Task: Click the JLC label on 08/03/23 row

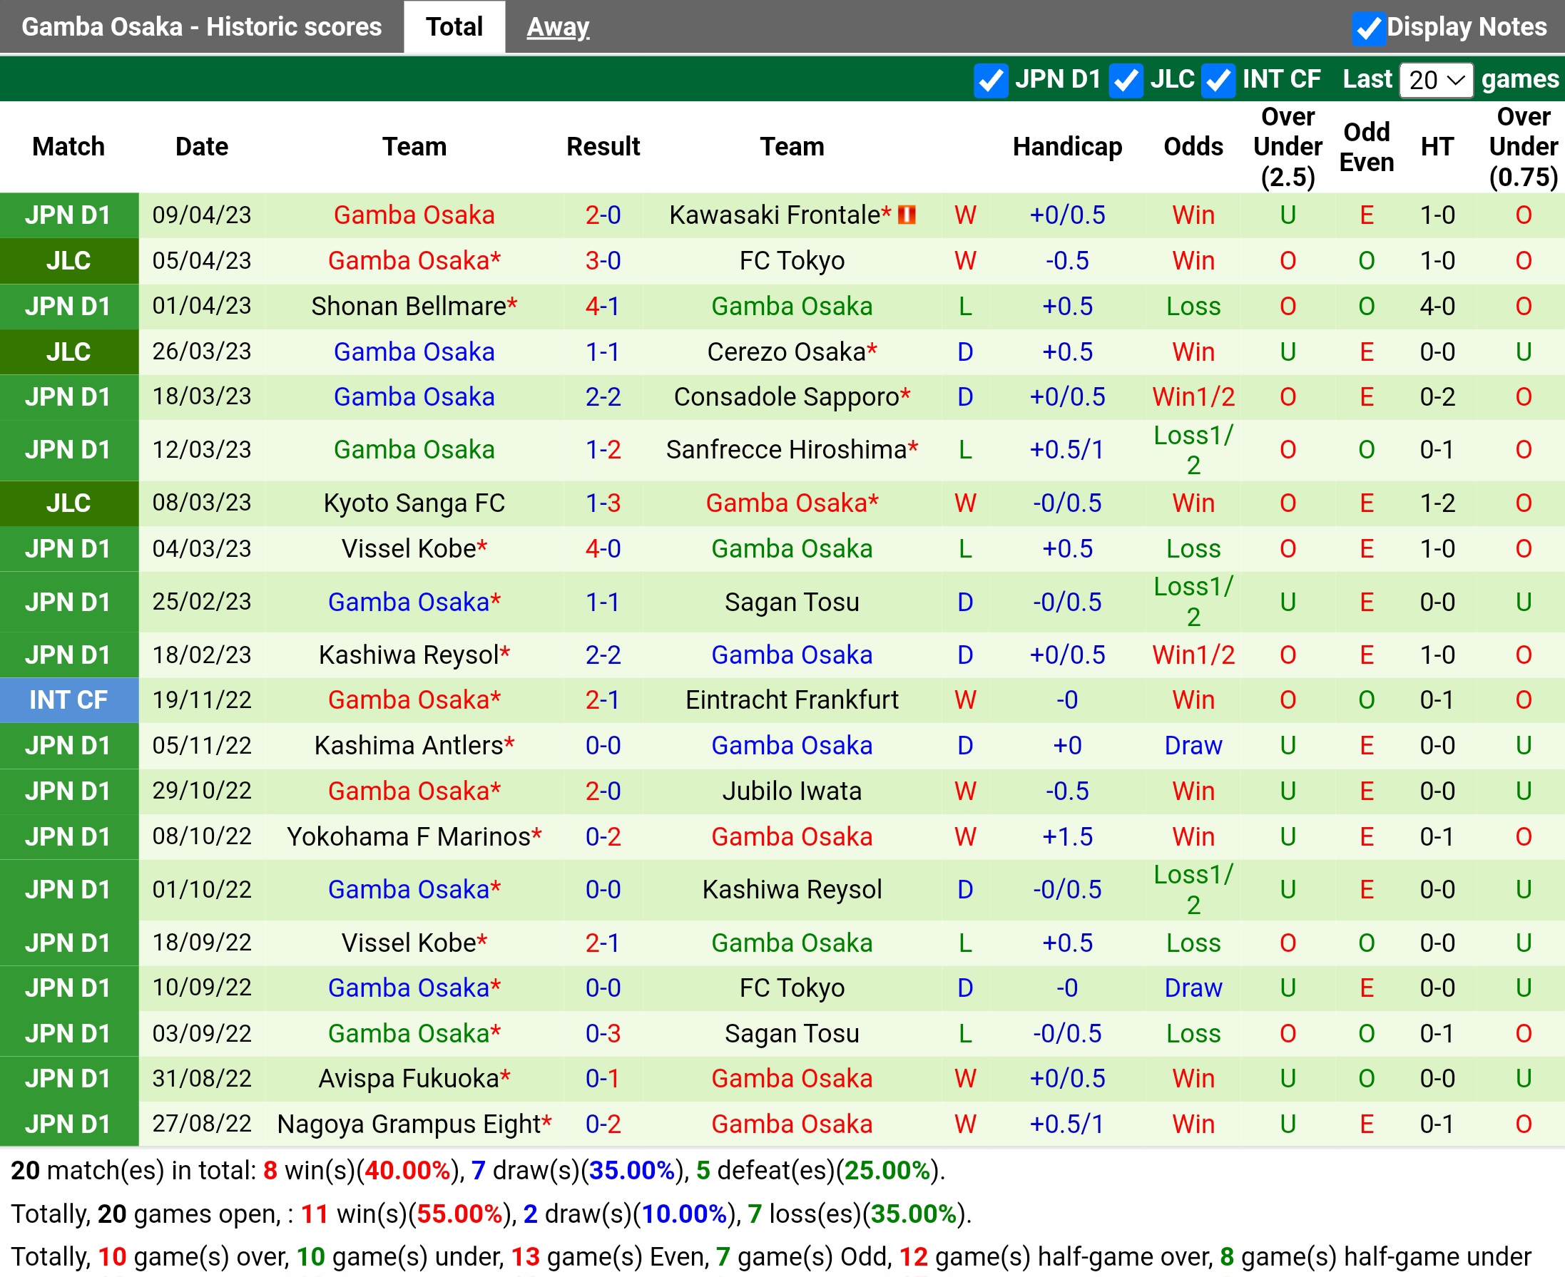Action: click(68, 503)
